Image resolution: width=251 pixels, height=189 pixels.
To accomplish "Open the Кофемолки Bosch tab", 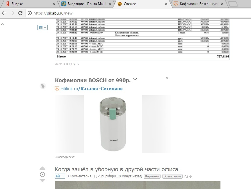I will (x=198, y=4).
